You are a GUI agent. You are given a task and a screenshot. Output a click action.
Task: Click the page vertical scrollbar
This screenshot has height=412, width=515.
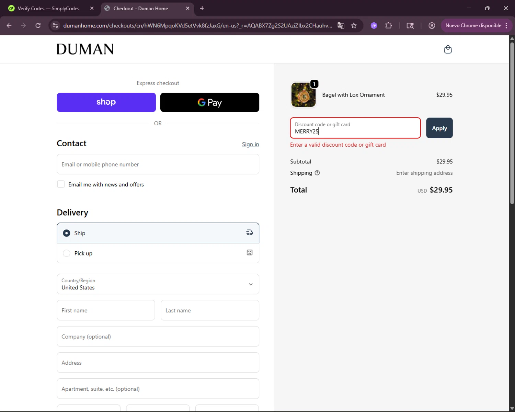[512, 124]
